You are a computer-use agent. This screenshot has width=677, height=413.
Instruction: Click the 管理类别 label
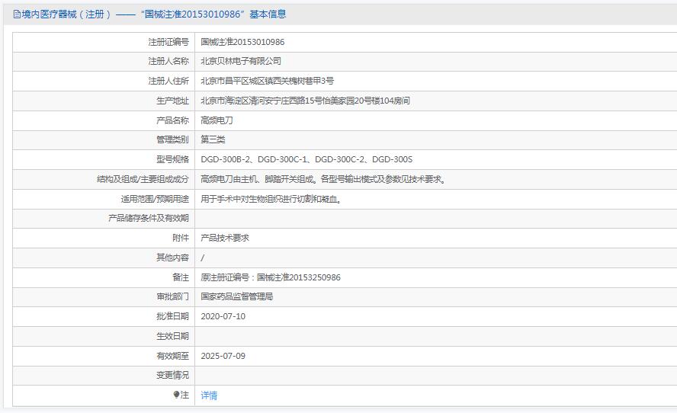coord(173,139)
